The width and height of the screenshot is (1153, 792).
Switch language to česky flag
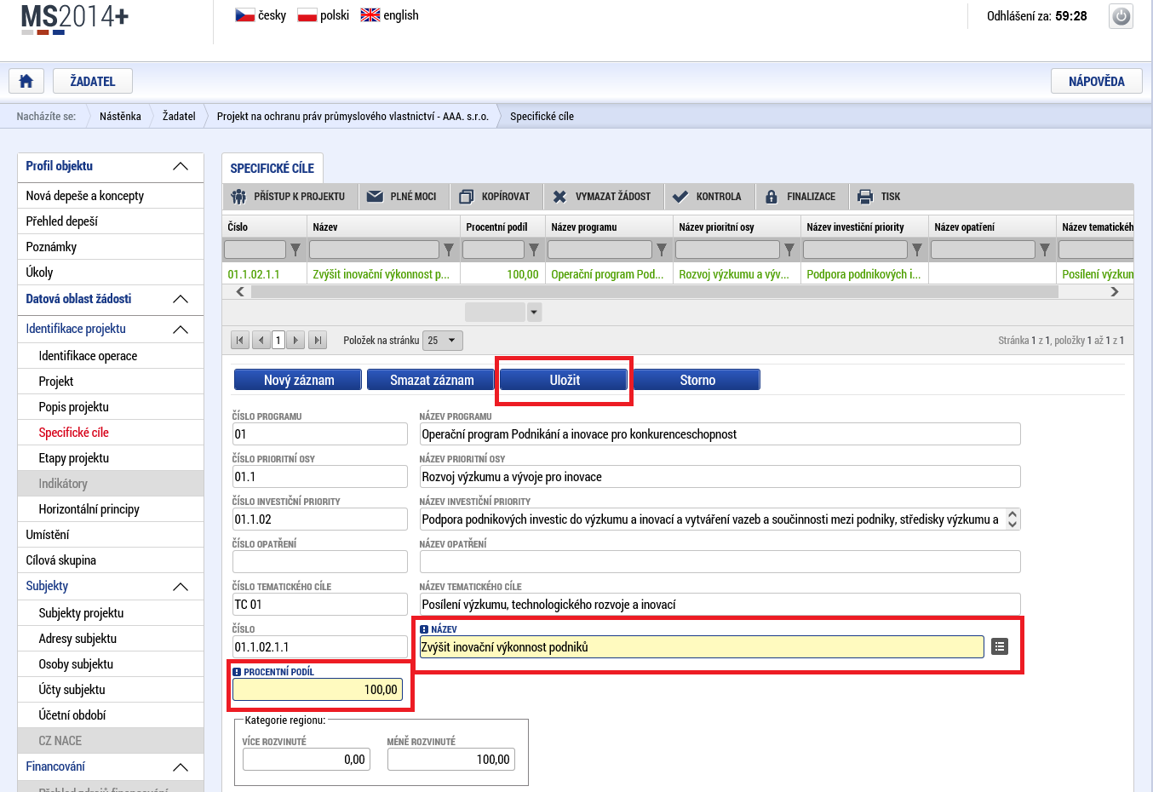coord(244,15)
